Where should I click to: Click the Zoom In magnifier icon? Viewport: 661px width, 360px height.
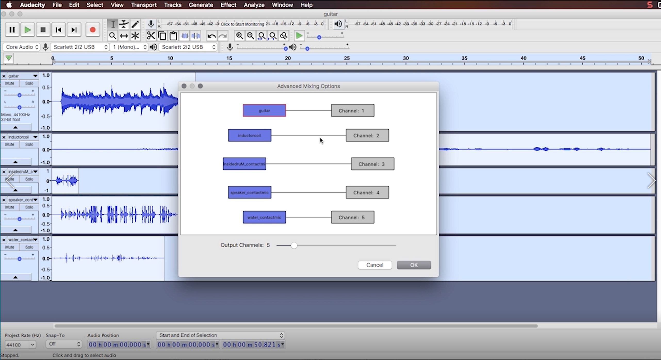tap(239, 36)
